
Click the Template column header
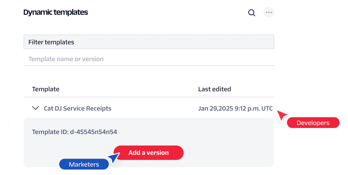(x=46, y=89)
